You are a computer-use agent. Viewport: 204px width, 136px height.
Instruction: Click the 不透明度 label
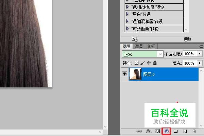(x=173, y=54)
